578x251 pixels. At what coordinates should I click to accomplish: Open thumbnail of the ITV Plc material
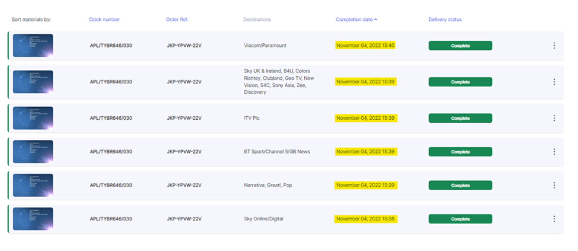click(x=33, y=118)
